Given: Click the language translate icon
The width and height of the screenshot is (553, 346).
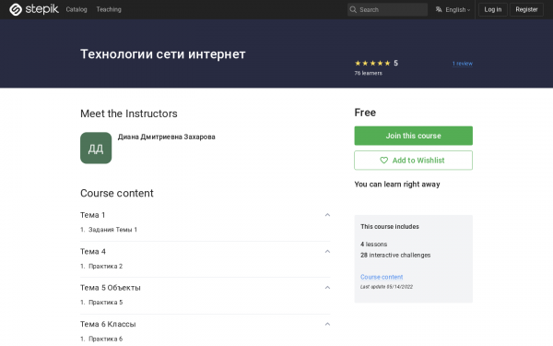Looking at the screenshot, I should [x=439, y=9].
